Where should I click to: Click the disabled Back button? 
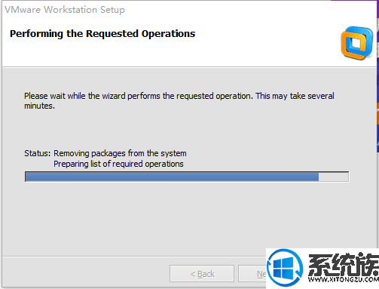point(202,274)
